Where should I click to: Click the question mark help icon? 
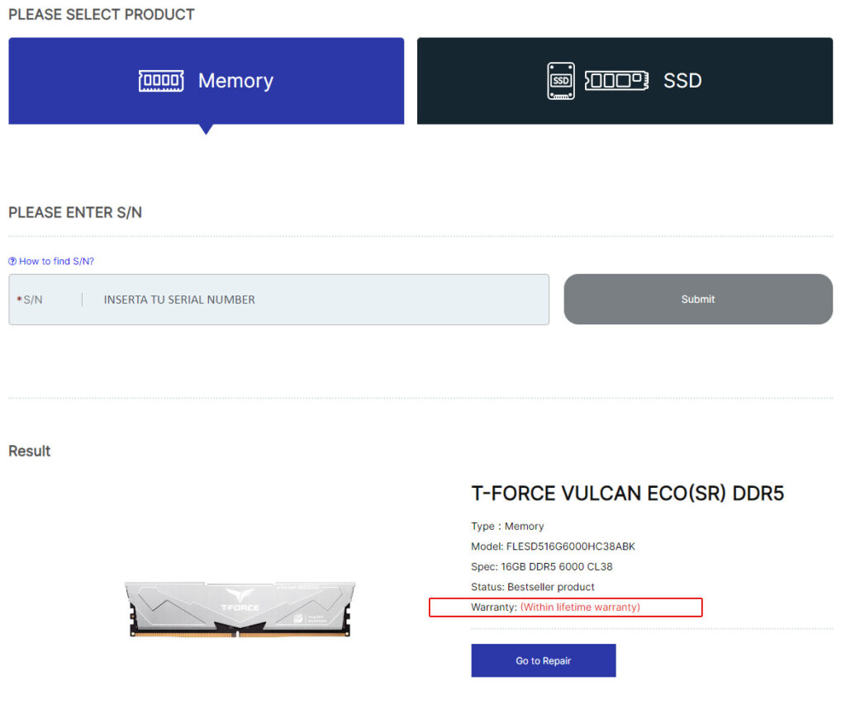pyautogui.click(x=12, y=261)
